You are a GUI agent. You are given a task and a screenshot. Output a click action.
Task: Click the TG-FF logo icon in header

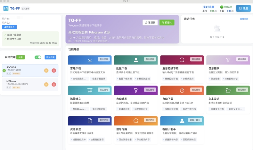point(6,8)
